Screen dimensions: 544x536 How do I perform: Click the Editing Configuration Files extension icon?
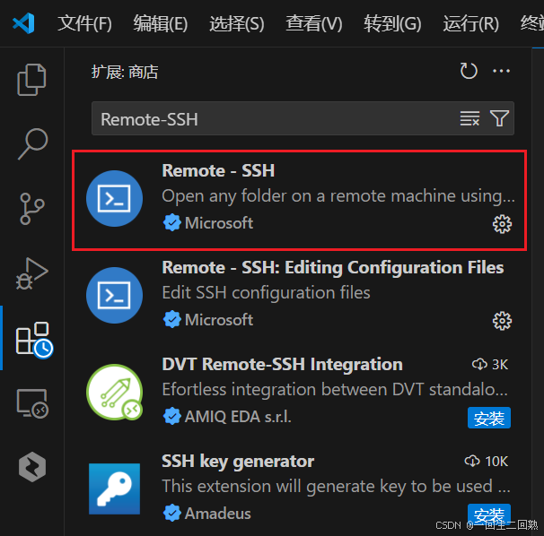(x=115, y=295)
